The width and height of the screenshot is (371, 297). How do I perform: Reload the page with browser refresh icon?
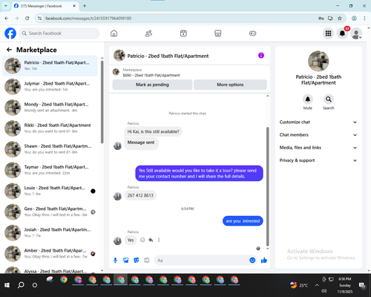click(27, 18)
